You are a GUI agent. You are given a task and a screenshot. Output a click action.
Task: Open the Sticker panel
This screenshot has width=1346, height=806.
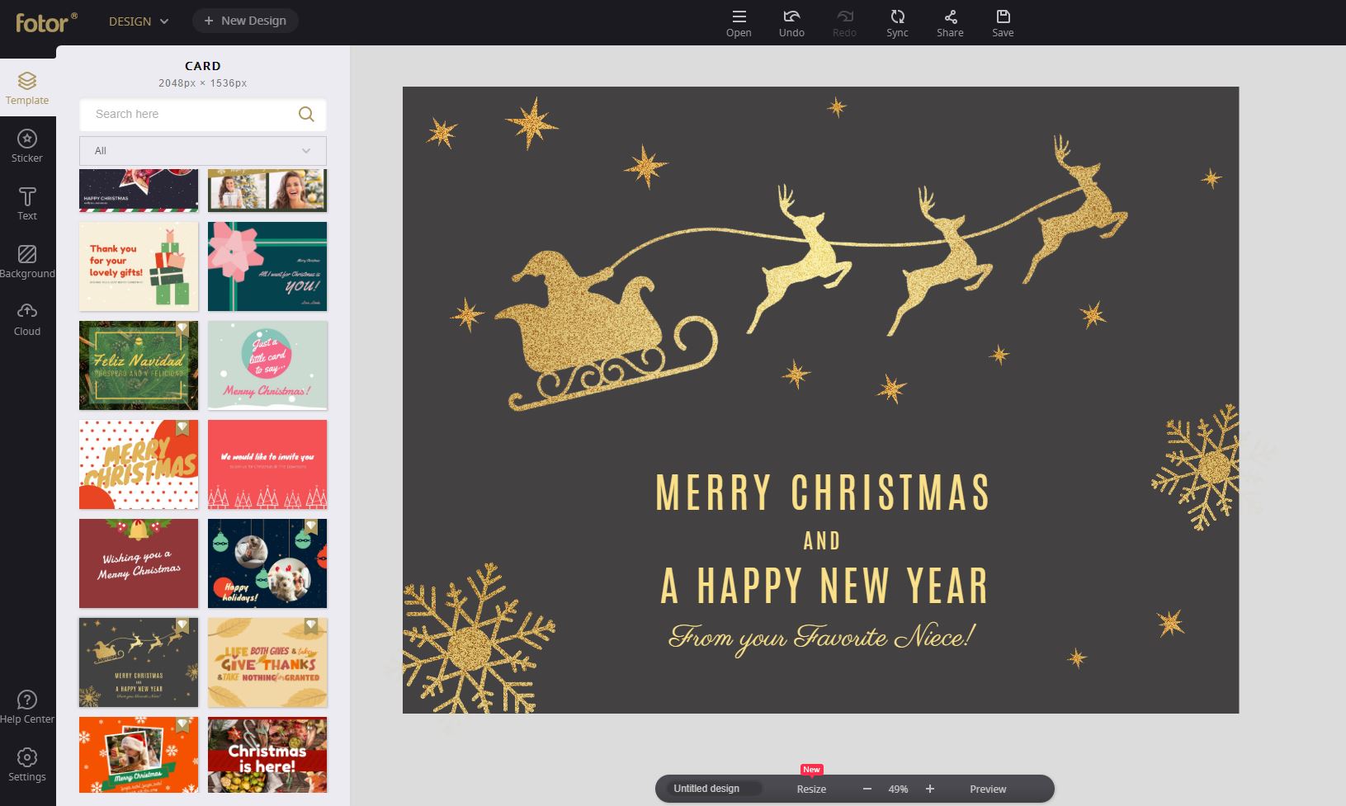point(27,145)
